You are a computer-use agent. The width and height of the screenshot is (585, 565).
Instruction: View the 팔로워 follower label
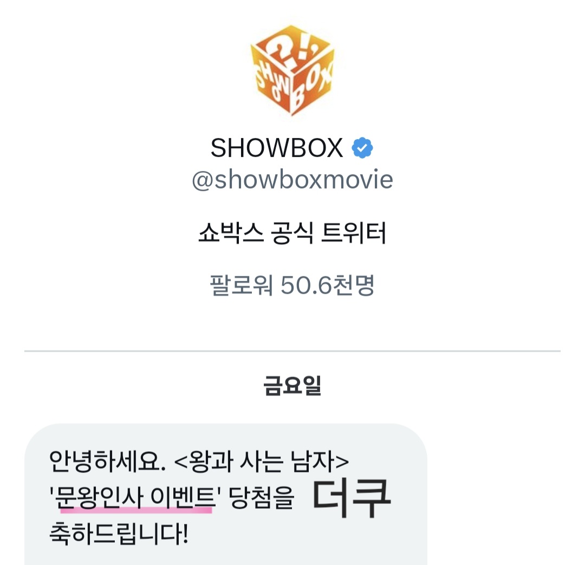pos(242,285)
